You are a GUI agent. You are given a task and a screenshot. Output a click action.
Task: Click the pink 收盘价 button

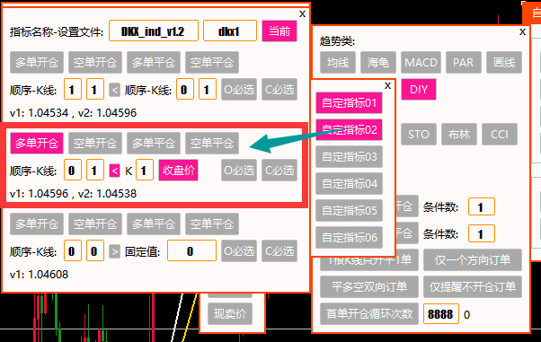[x=178, y=170]
